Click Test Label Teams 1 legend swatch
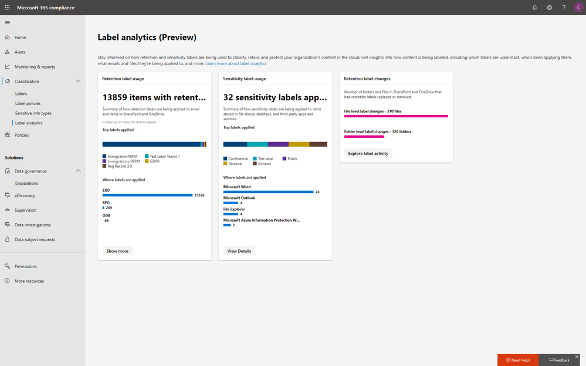Image resolution: width=586 pixels, height=366 pixels. 147,156
